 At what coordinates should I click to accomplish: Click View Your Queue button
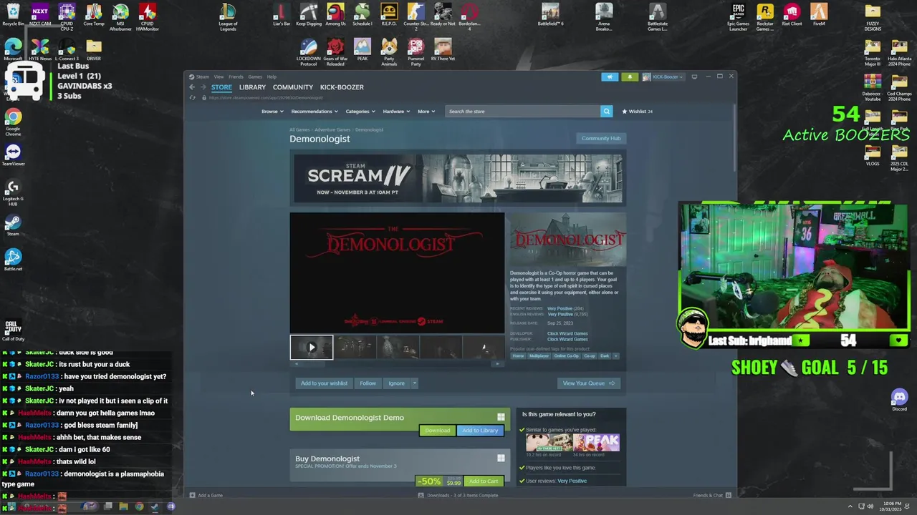click(x=589, y=383)
